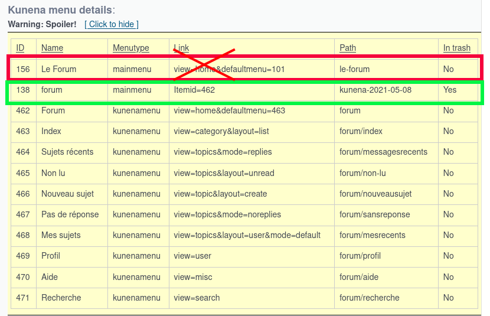
Task: Click 'view=category&layout=list' link text
Action: pyautogui.click(x=221, y=131)
